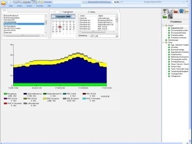Click the dark blue Heizkondensator La swatch

[x=25, y=94]
